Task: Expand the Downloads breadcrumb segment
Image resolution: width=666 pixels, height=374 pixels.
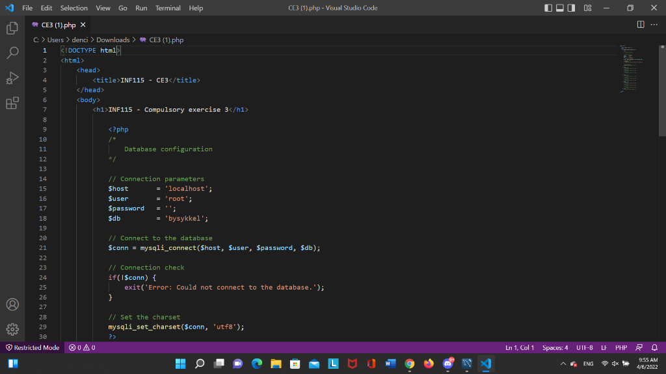Action: coord(113,40)
